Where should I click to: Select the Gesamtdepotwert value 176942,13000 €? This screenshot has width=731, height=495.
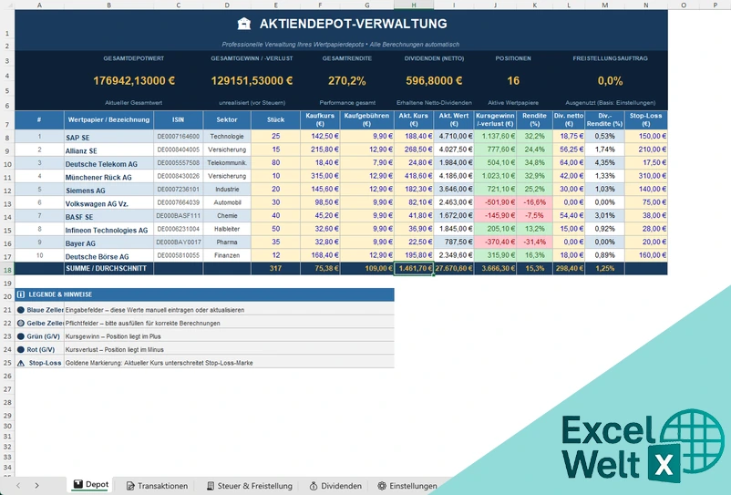coord(134,80)
